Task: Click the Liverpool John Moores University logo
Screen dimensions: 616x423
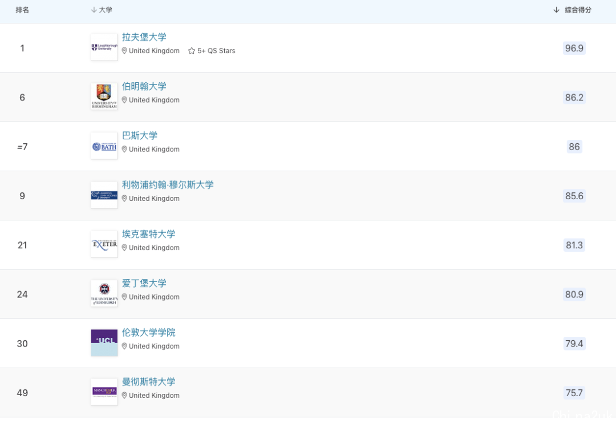Action: pyautogui.click(x=104, y=195)
